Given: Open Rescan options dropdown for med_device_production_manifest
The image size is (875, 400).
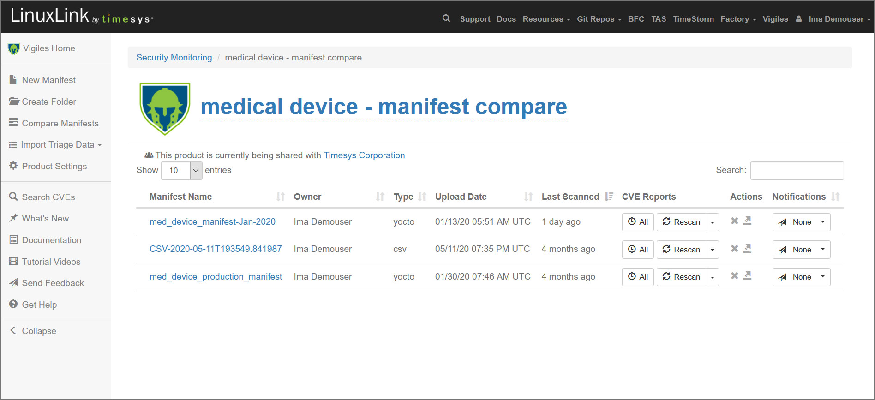Looking at the screenshot, I should pos(712,277).
